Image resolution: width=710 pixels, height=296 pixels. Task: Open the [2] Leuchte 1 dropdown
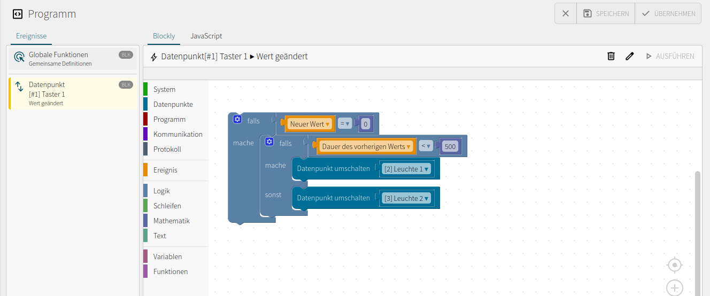(x=406, y=169)
